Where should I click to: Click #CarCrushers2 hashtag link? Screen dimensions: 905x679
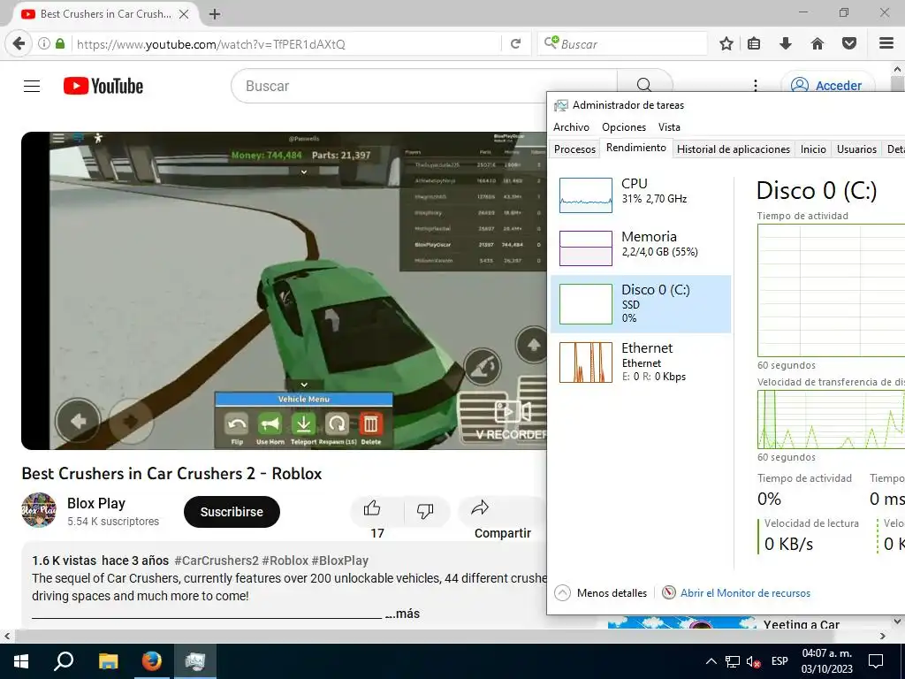(x=217, y=561)
